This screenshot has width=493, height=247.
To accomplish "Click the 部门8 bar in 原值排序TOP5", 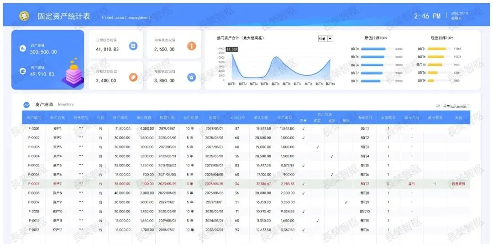I will (373, 49).
